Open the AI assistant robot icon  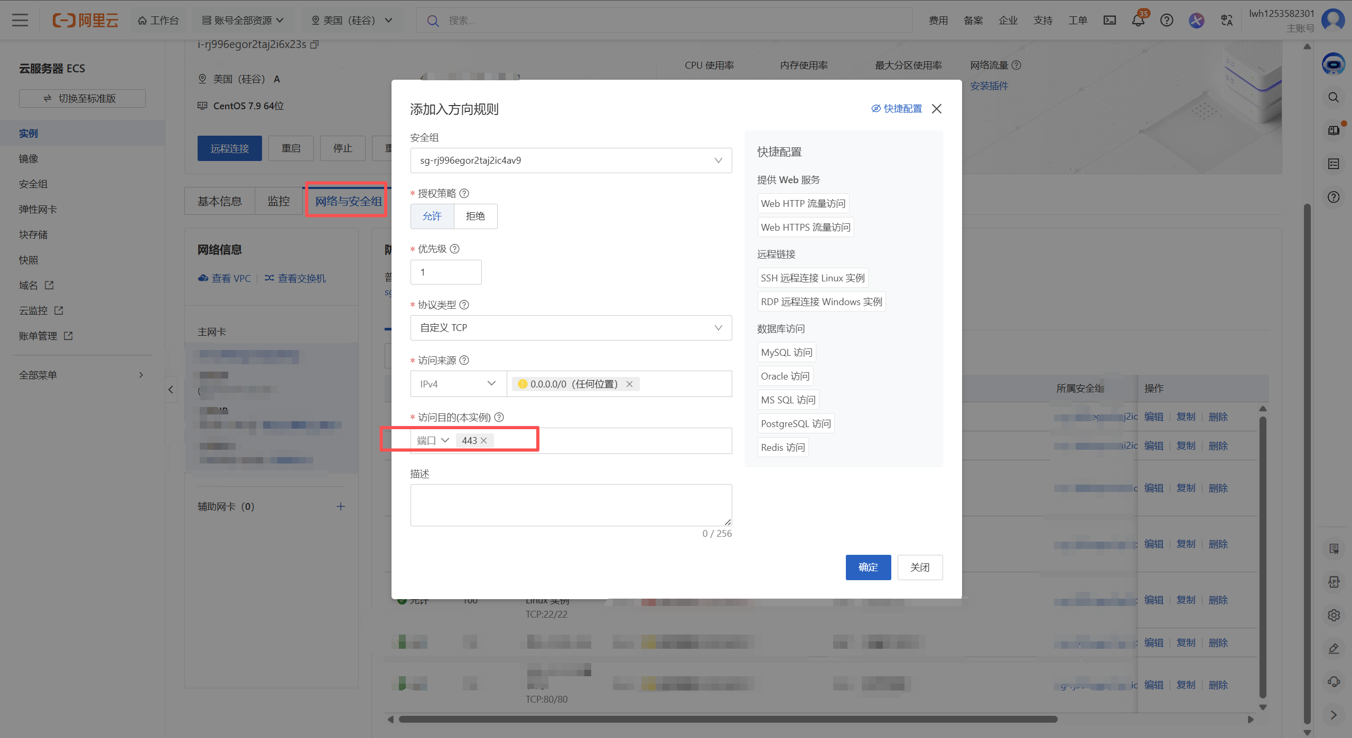point(1333,64)
